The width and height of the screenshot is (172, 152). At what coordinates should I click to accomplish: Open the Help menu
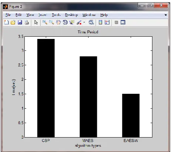[104, 15]
